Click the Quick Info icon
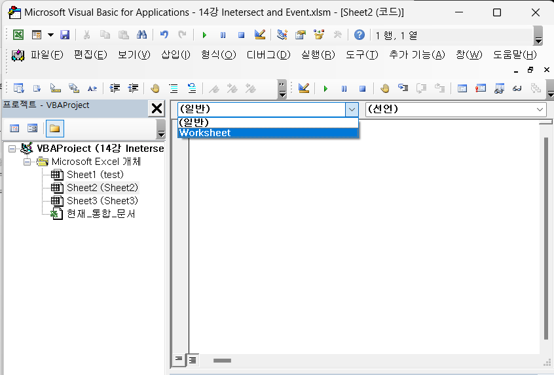 click(56, 88)
